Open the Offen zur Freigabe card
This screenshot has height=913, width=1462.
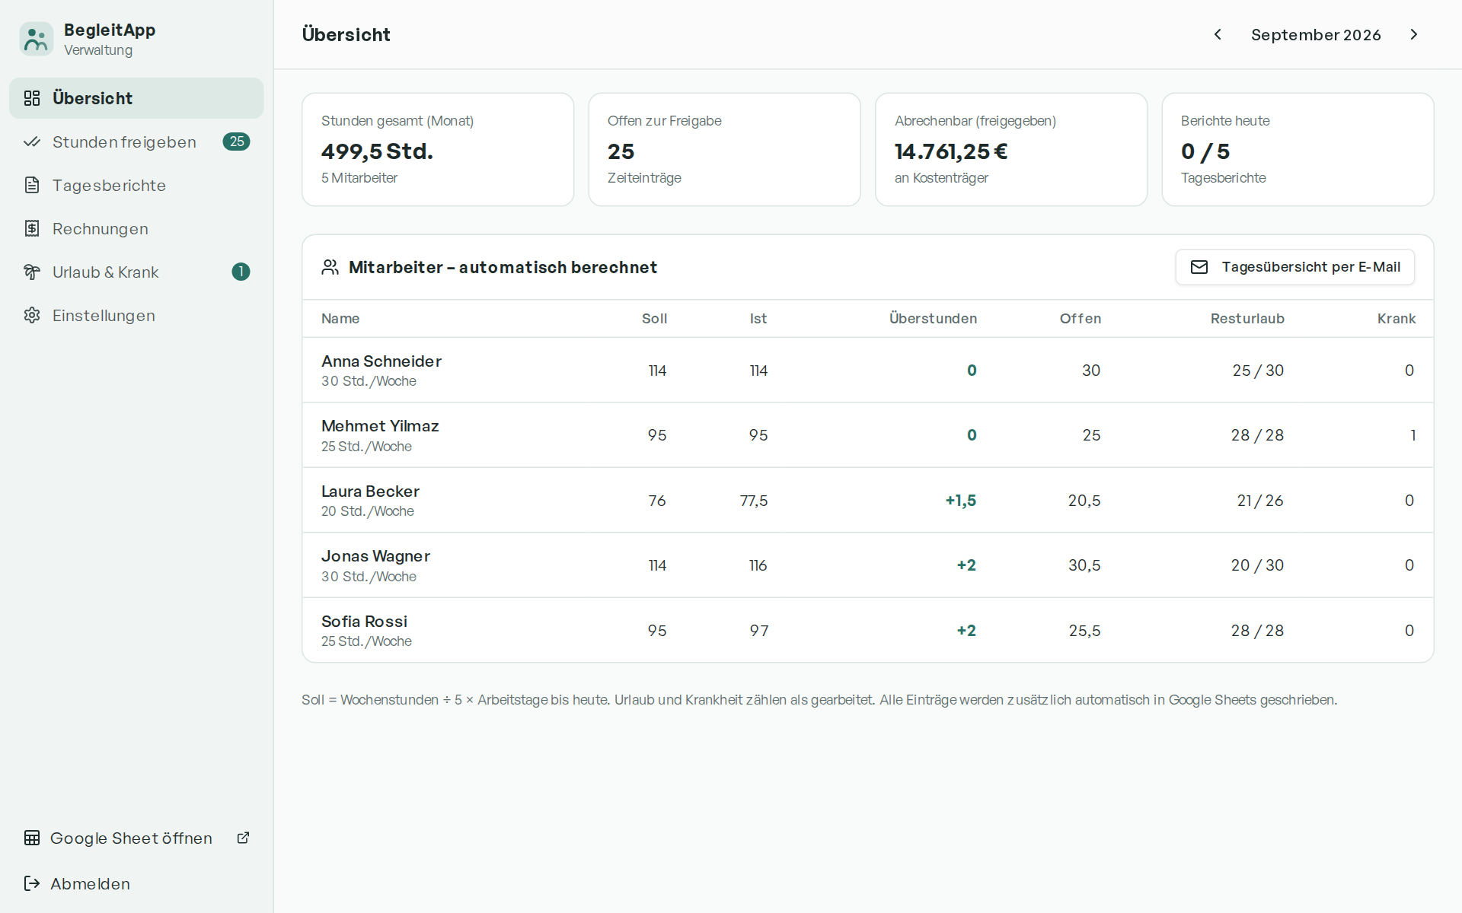pyautogui.click(x=724, y=149)
